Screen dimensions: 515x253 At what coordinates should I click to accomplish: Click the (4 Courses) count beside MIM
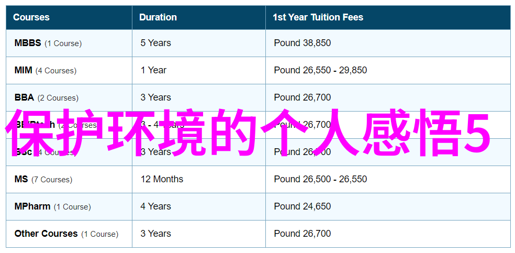[56, 71]
